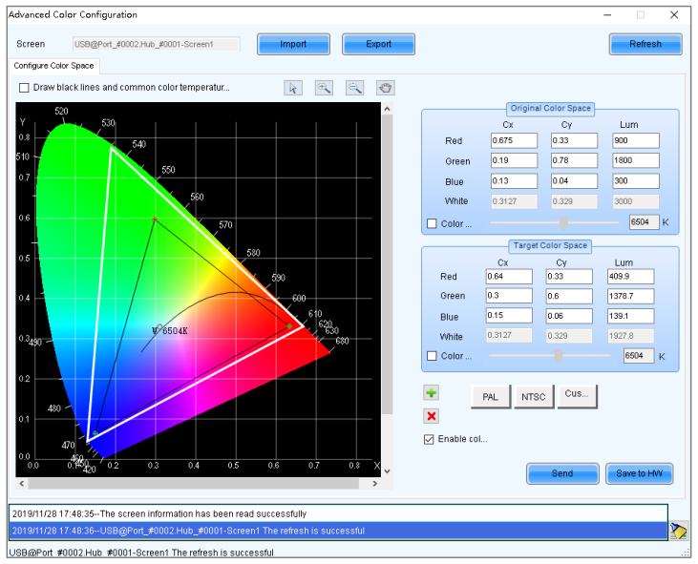The height and width of the screenshot is (564, 698).
Task: Click chart horizontal scrollbar right arrow
Action: pyautogui.click(x=375, y=483)
